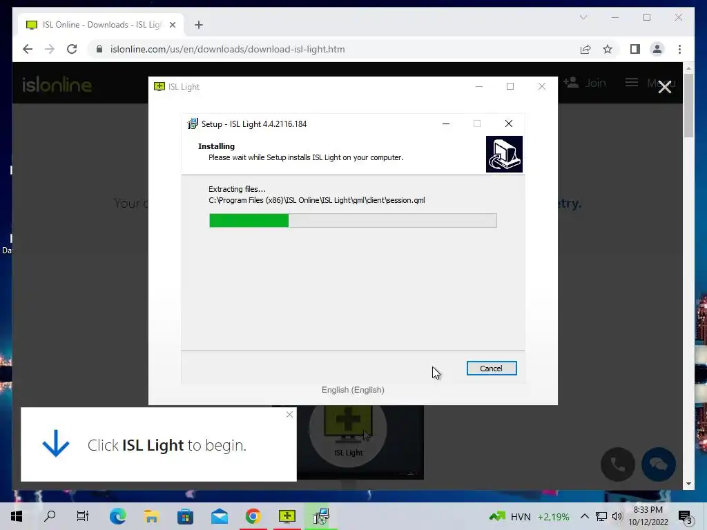Screen dimensions: 707x530
Task: Click the installation progress bar
Action: tap(353, 220)
